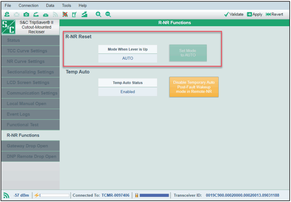Image resolution: width=291 pixels, height=202 pixels.
Task: Click the camera snapshot toolbar icon
Action: [26, 15]
